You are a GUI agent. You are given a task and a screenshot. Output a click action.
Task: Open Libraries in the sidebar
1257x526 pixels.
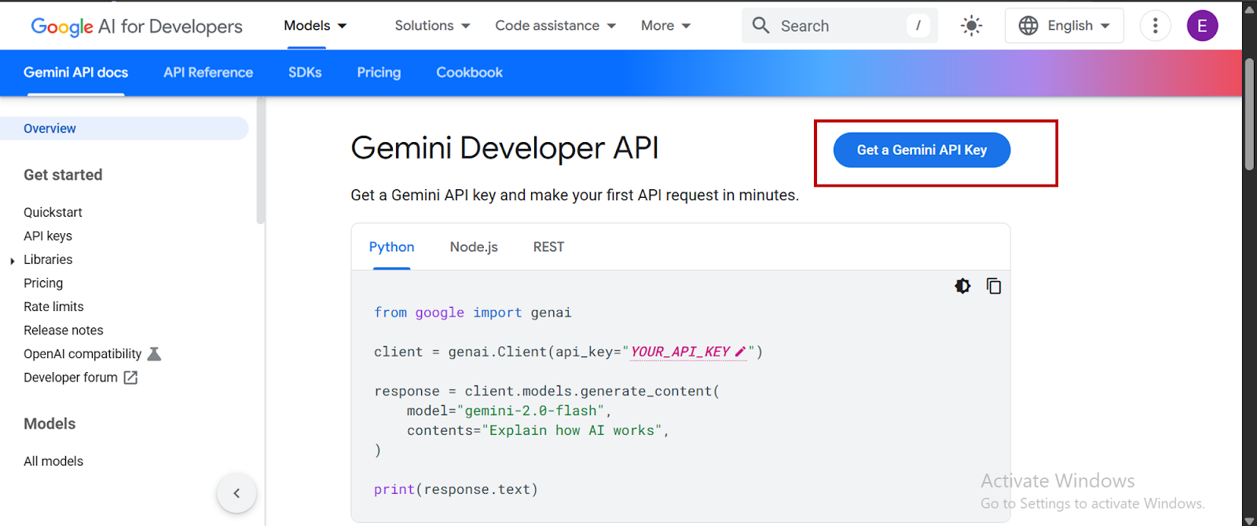pos(48,260)
